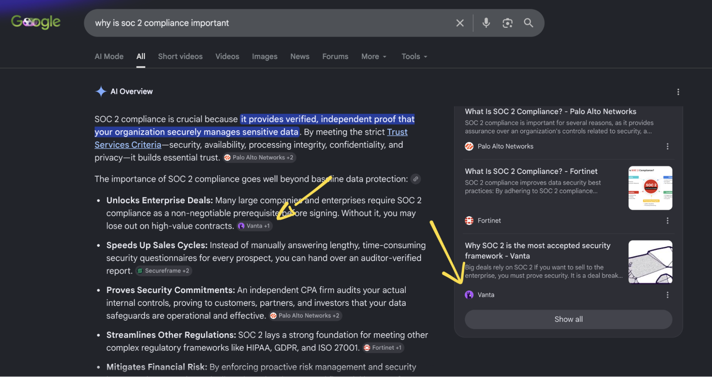712x377 pixels.
Task: Go to Forums tab
Action: click(x=335, y=57)
